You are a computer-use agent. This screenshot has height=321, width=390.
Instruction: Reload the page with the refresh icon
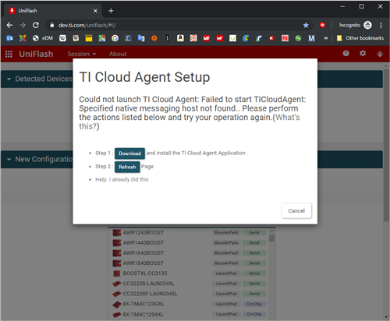(x=36, y=25)
